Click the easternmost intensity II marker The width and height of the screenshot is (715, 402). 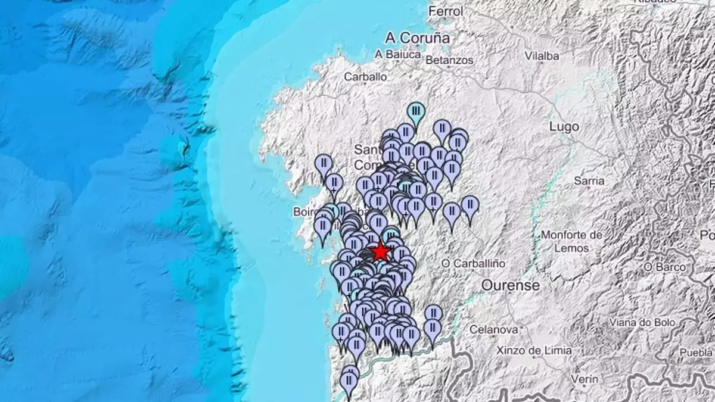tap(470, 205)
